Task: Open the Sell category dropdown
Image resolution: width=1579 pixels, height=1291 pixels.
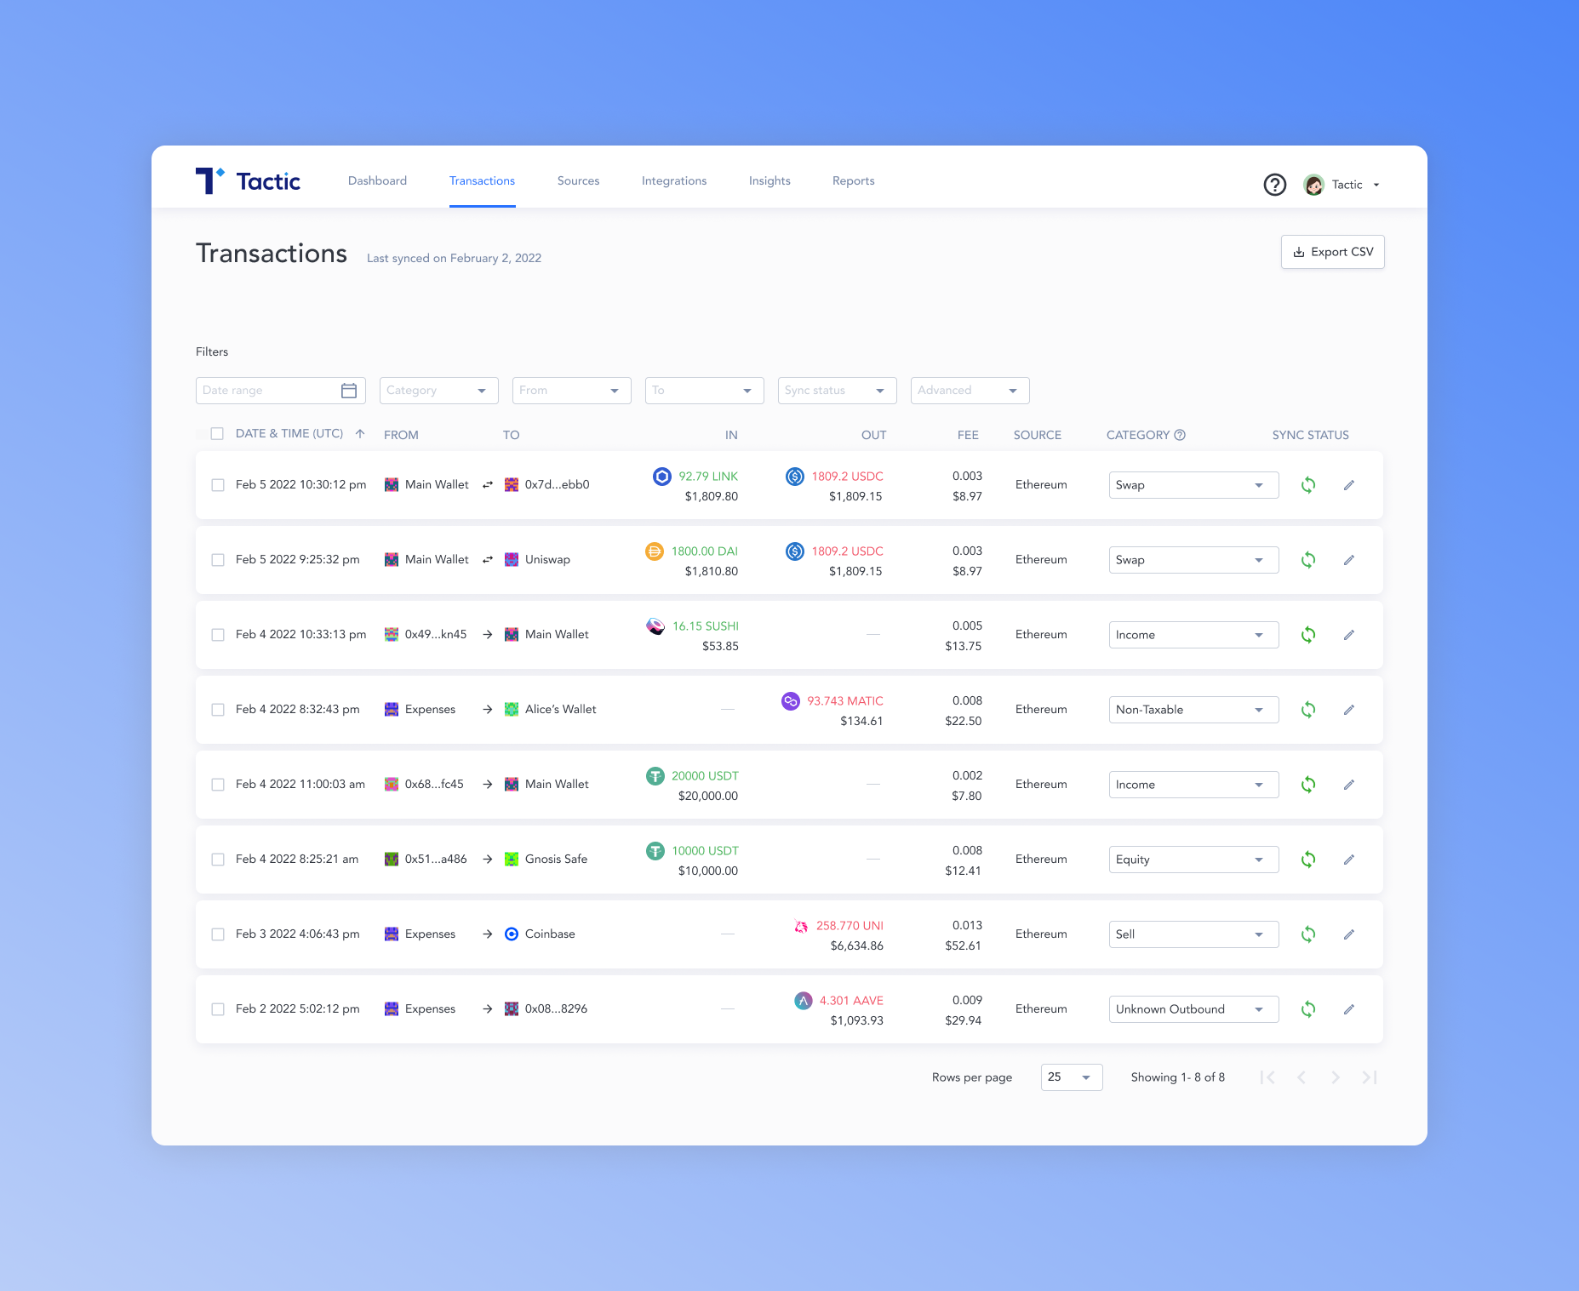Action: [x=1193, y=934]
